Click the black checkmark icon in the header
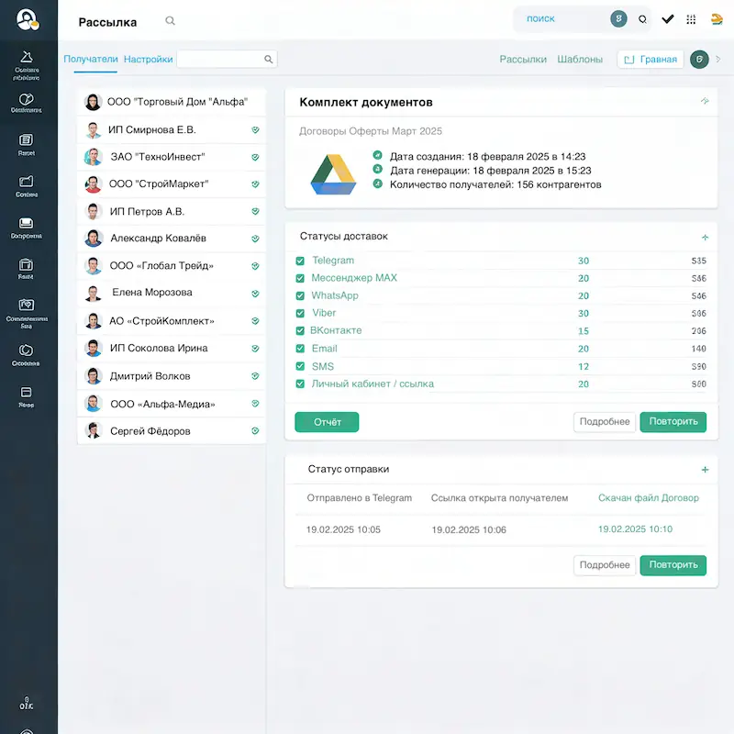The image size is (734, 734). click(x=668, y=18)
